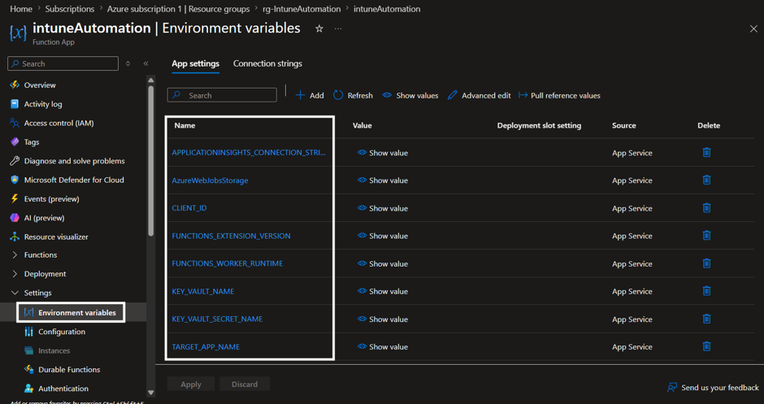Delete the APPLICATIONINSIGHTS_CONNECTION_STRING setting with its trash icon
The width and height of the screenshot is (764, 404).
[x=706, y=153]
